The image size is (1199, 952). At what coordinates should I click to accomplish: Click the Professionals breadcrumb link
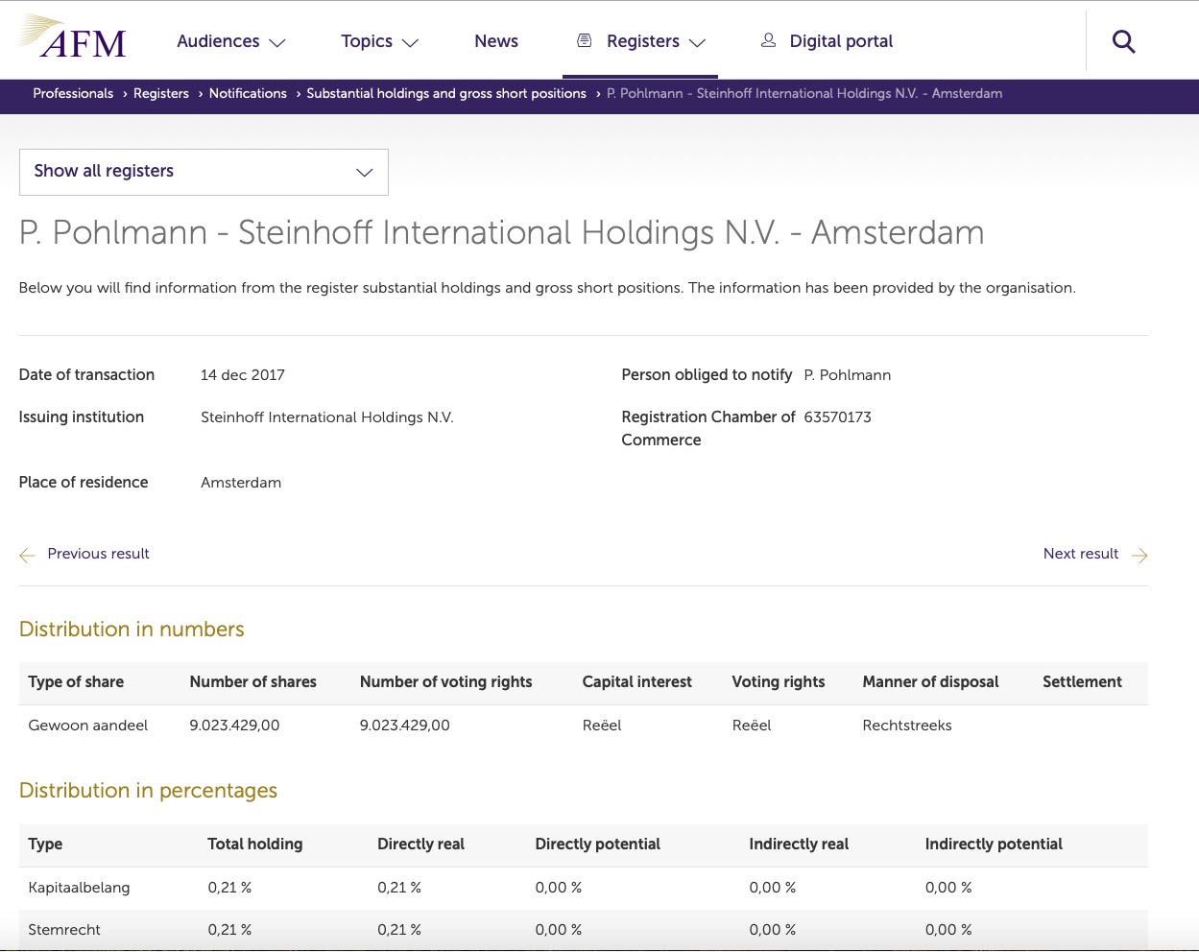click(73, 94)
